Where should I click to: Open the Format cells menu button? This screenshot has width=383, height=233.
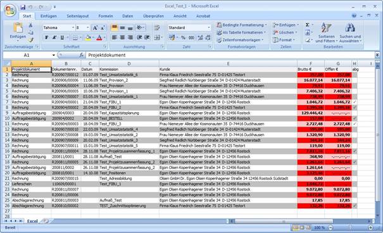[284, 40]
